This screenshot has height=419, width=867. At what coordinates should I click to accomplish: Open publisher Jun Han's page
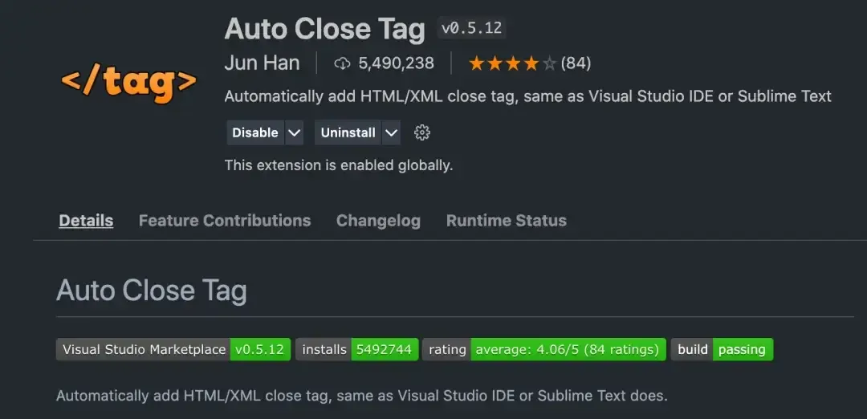click(262, 63)
